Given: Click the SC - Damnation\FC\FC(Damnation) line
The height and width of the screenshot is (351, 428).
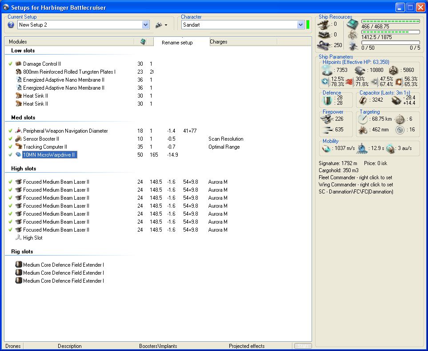Looking at the screenshot, I should pos(356,192).
